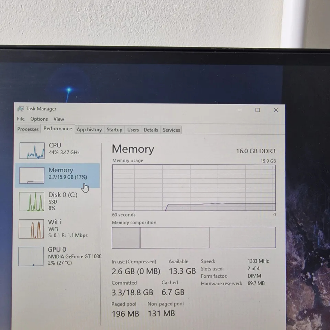The image size is (330, 330).
Task: Click the CPU miniature usage thumbnail
Action: tap(31, 151)
